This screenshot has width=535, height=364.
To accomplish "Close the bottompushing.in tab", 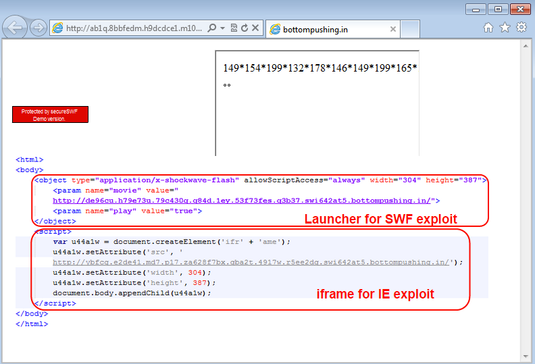I will pyautogui.click(x=393, y=29).
